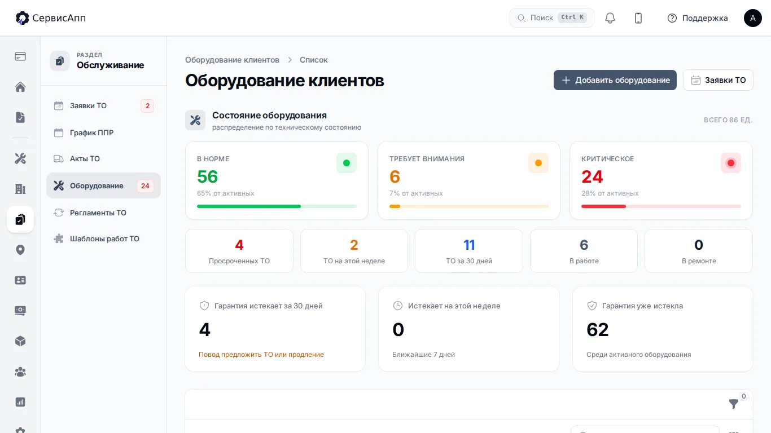Open Акты ТО menu item
This screenshot has width=771, height=433.
pyautogui.click(x=103, y=158)
